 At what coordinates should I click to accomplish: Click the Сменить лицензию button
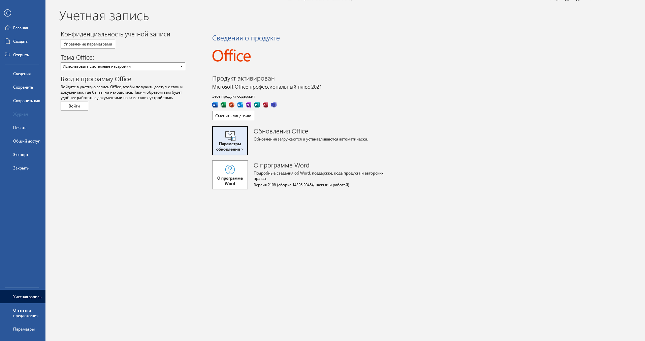click(x=233, y=116)
